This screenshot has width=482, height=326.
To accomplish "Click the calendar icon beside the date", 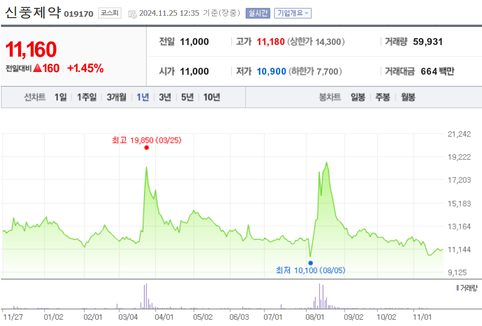I will 132,14.
